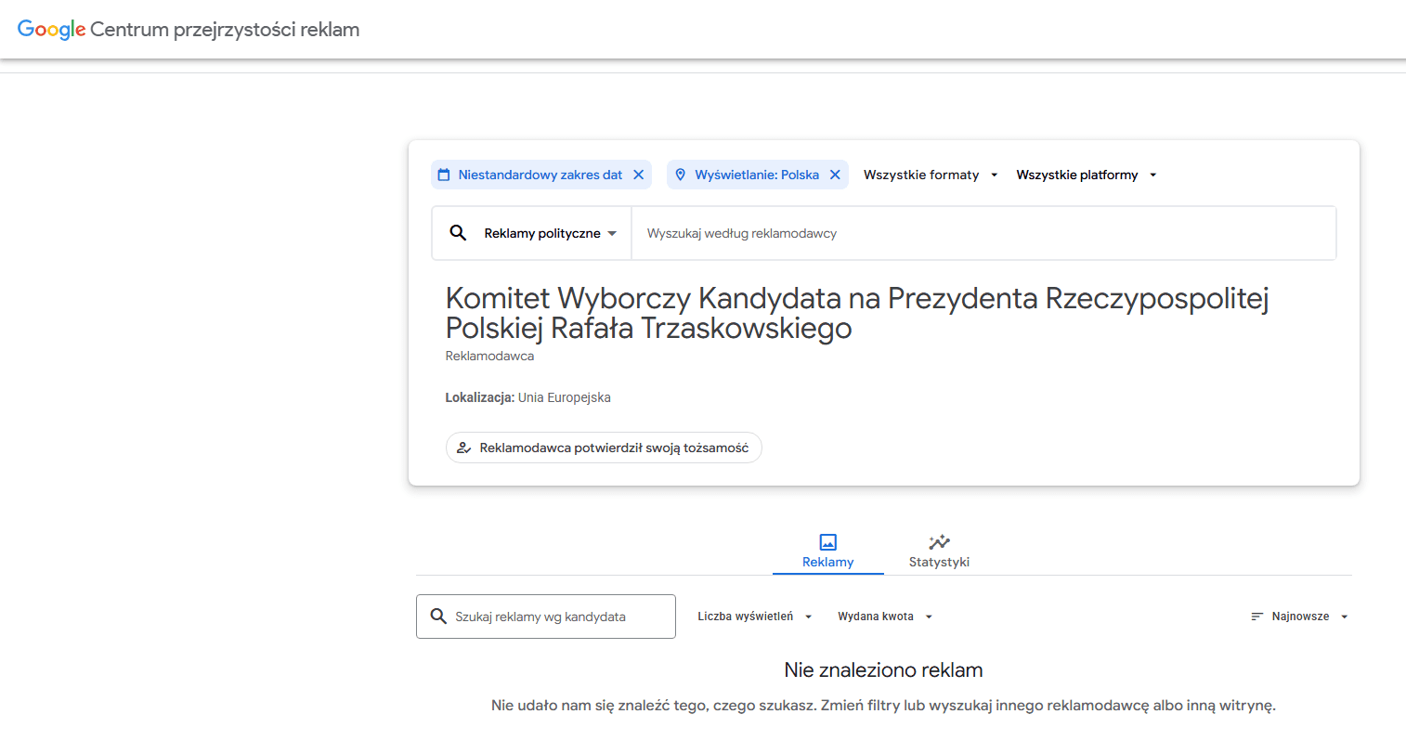Click the Google logo in header
1406x740 pixels.
(52, 29)
